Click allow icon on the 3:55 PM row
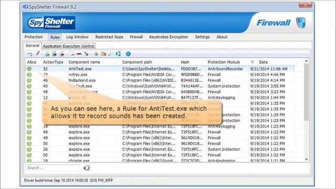This screenshot has height=189, width=336. [x=29, y=86]
